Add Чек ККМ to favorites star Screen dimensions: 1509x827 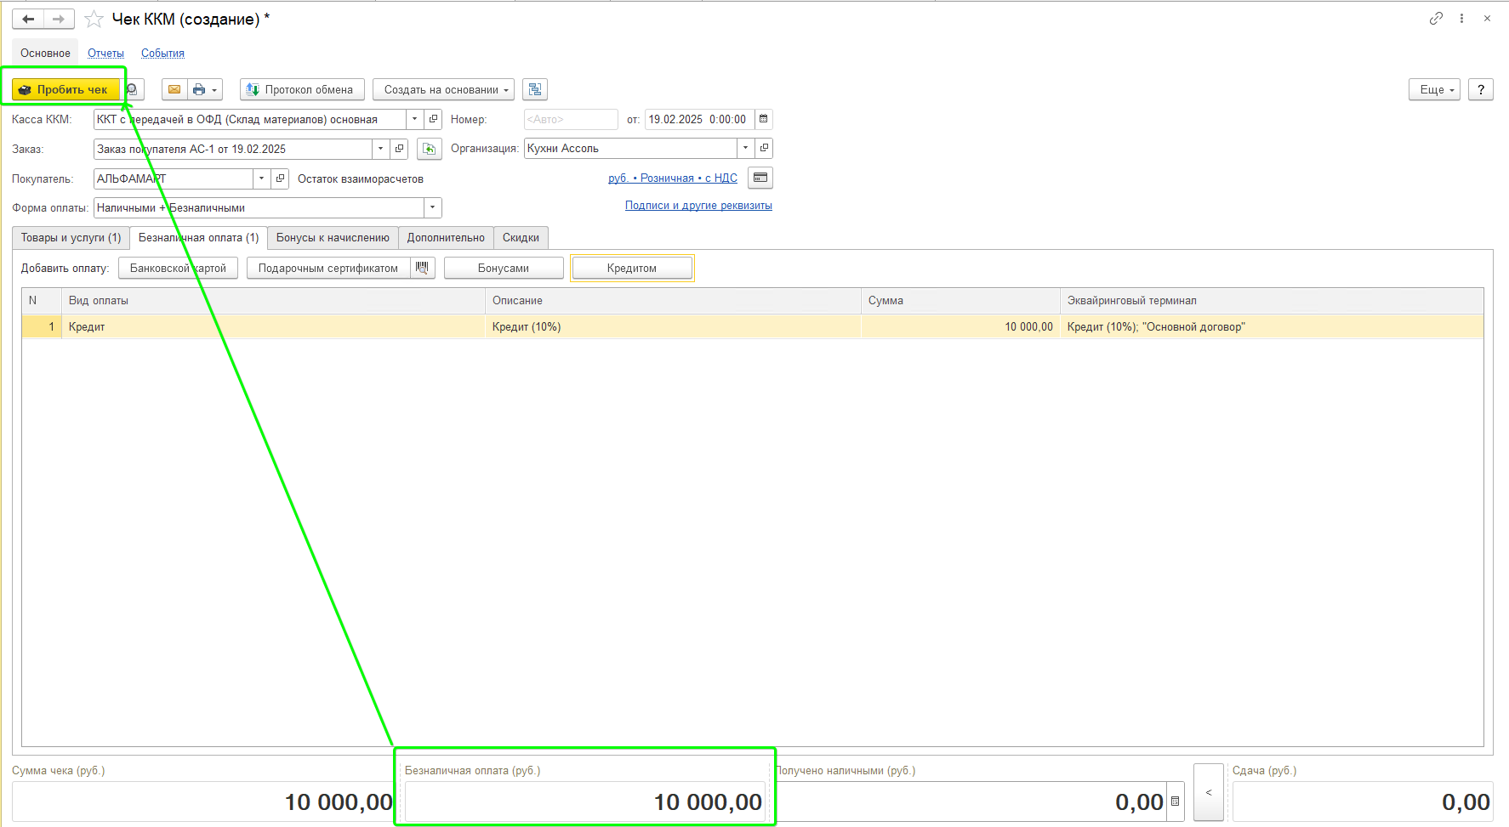tap(94, 19)
